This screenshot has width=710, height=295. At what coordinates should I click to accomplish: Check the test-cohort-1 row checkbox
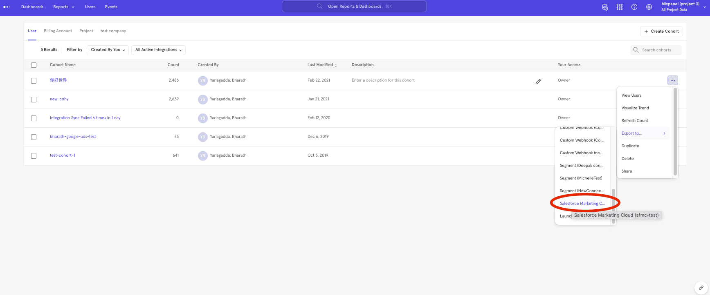coord(34,156)
